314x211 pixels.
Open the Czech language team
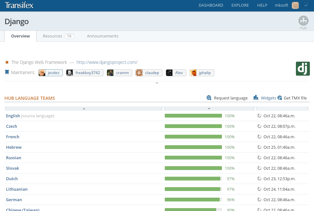click(x=11, y=126)
